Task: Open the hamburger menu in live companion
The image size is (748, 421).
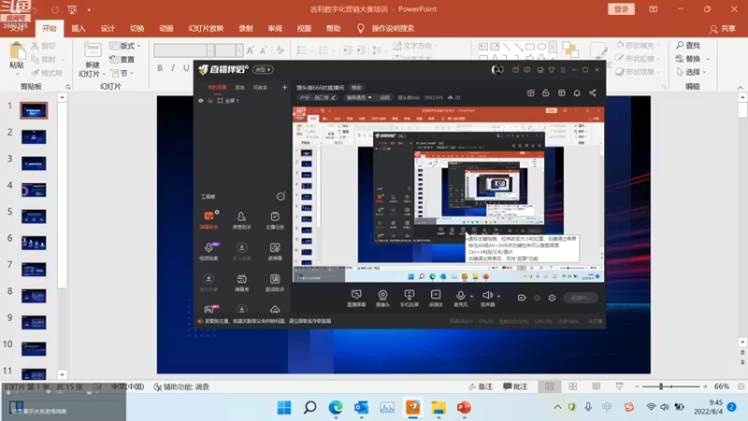Action: [x=563, y=69]
